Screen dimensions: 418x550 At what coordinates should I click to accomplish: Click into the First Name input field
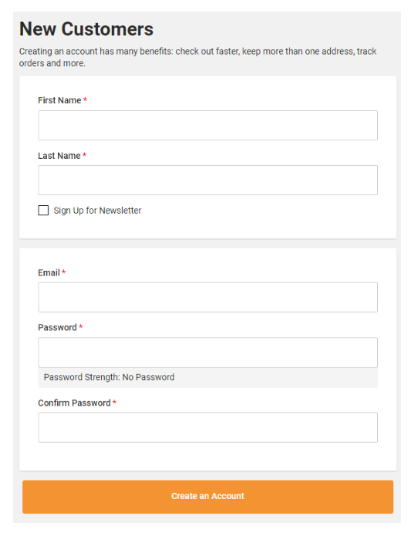(x=208, y=125)
